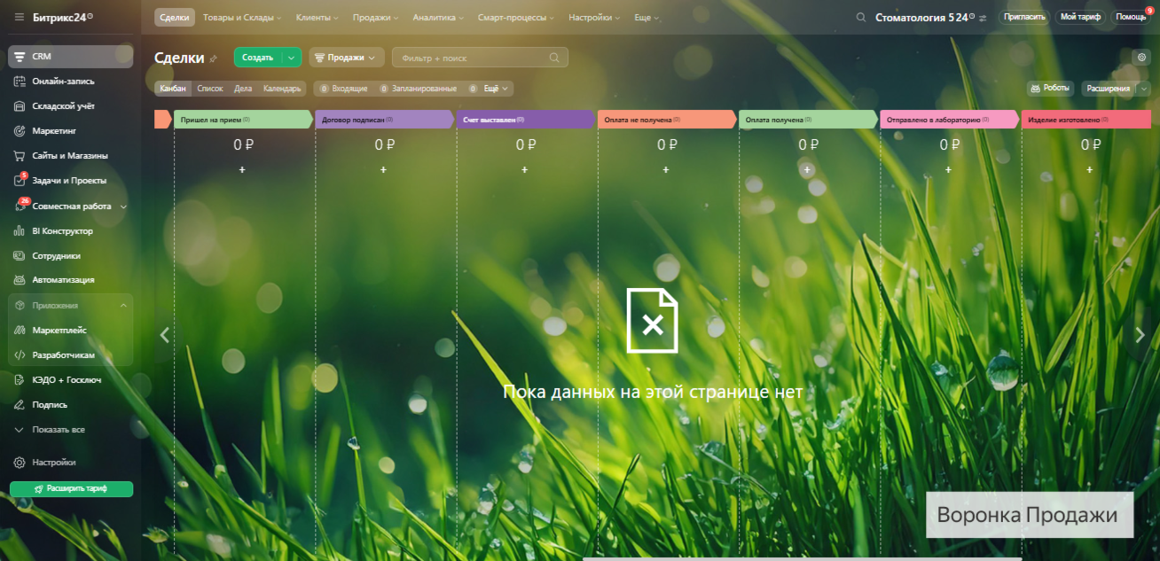Screen dimensions: 1160x561
Task: Click the Создать button
Action: point(258,58)
